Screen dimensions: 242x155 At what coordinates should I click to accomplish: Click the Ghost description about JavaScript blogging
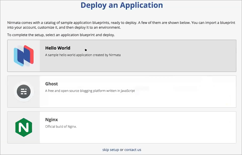point(90,91)
